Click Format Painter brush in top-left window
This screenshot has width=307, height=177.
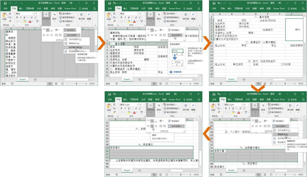tap(10, 21)
